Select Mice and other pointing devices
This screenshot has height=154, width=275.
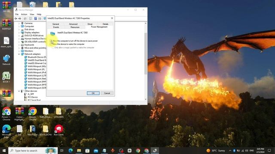34,48
